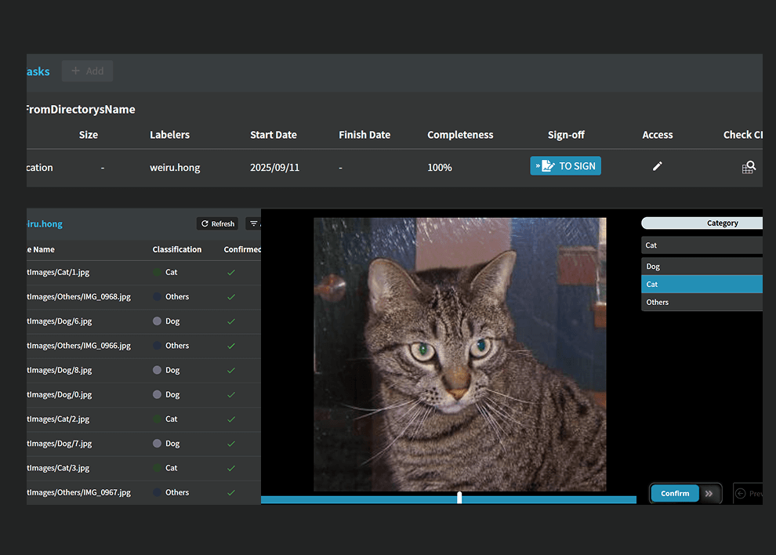Choose Dog from the category list

pyautogui.click(x=701, y=267)
